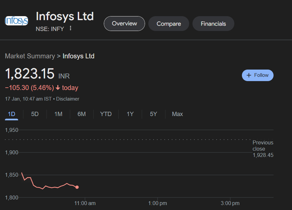Image resolution: width=292 pixels, height=210 pixels.
Task: View the 5Y stock history
Action: pos(153,114)
